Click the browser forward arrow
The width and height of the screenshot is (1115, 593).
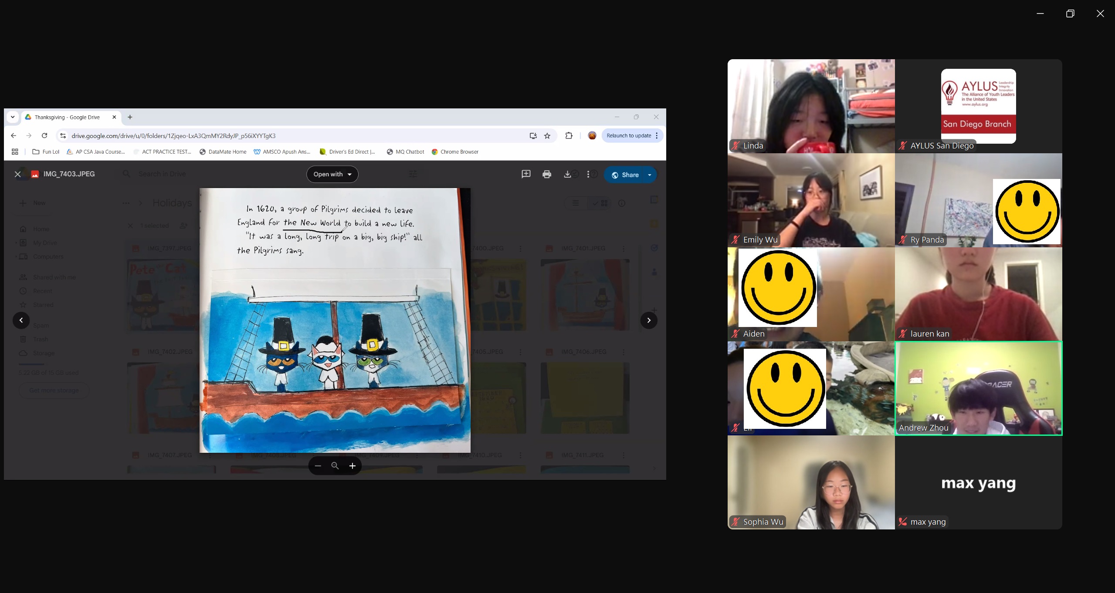point(29,135)
